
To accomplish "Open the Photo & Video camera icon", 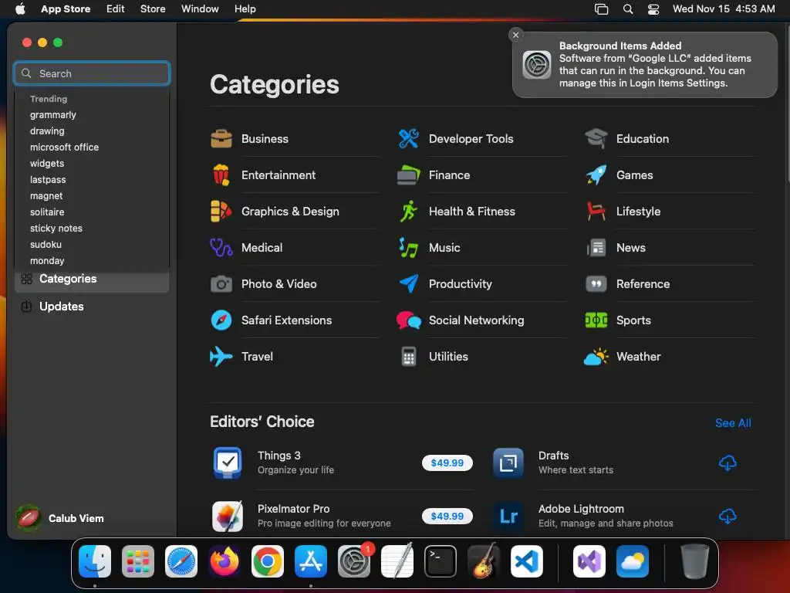I will point(221,284).
